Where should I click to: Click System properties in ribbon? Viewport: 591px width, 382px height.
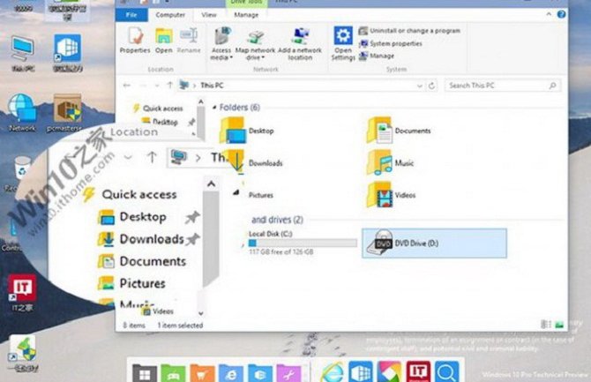(x=391, y=44)
